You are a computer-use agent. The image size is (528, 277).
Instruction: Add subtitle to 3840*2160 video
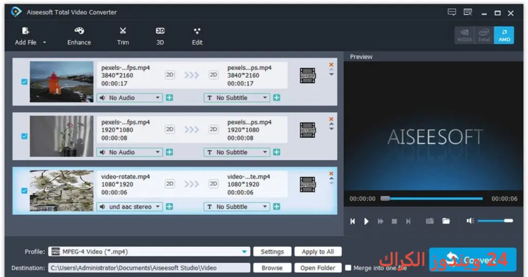(x=276, y=98)
